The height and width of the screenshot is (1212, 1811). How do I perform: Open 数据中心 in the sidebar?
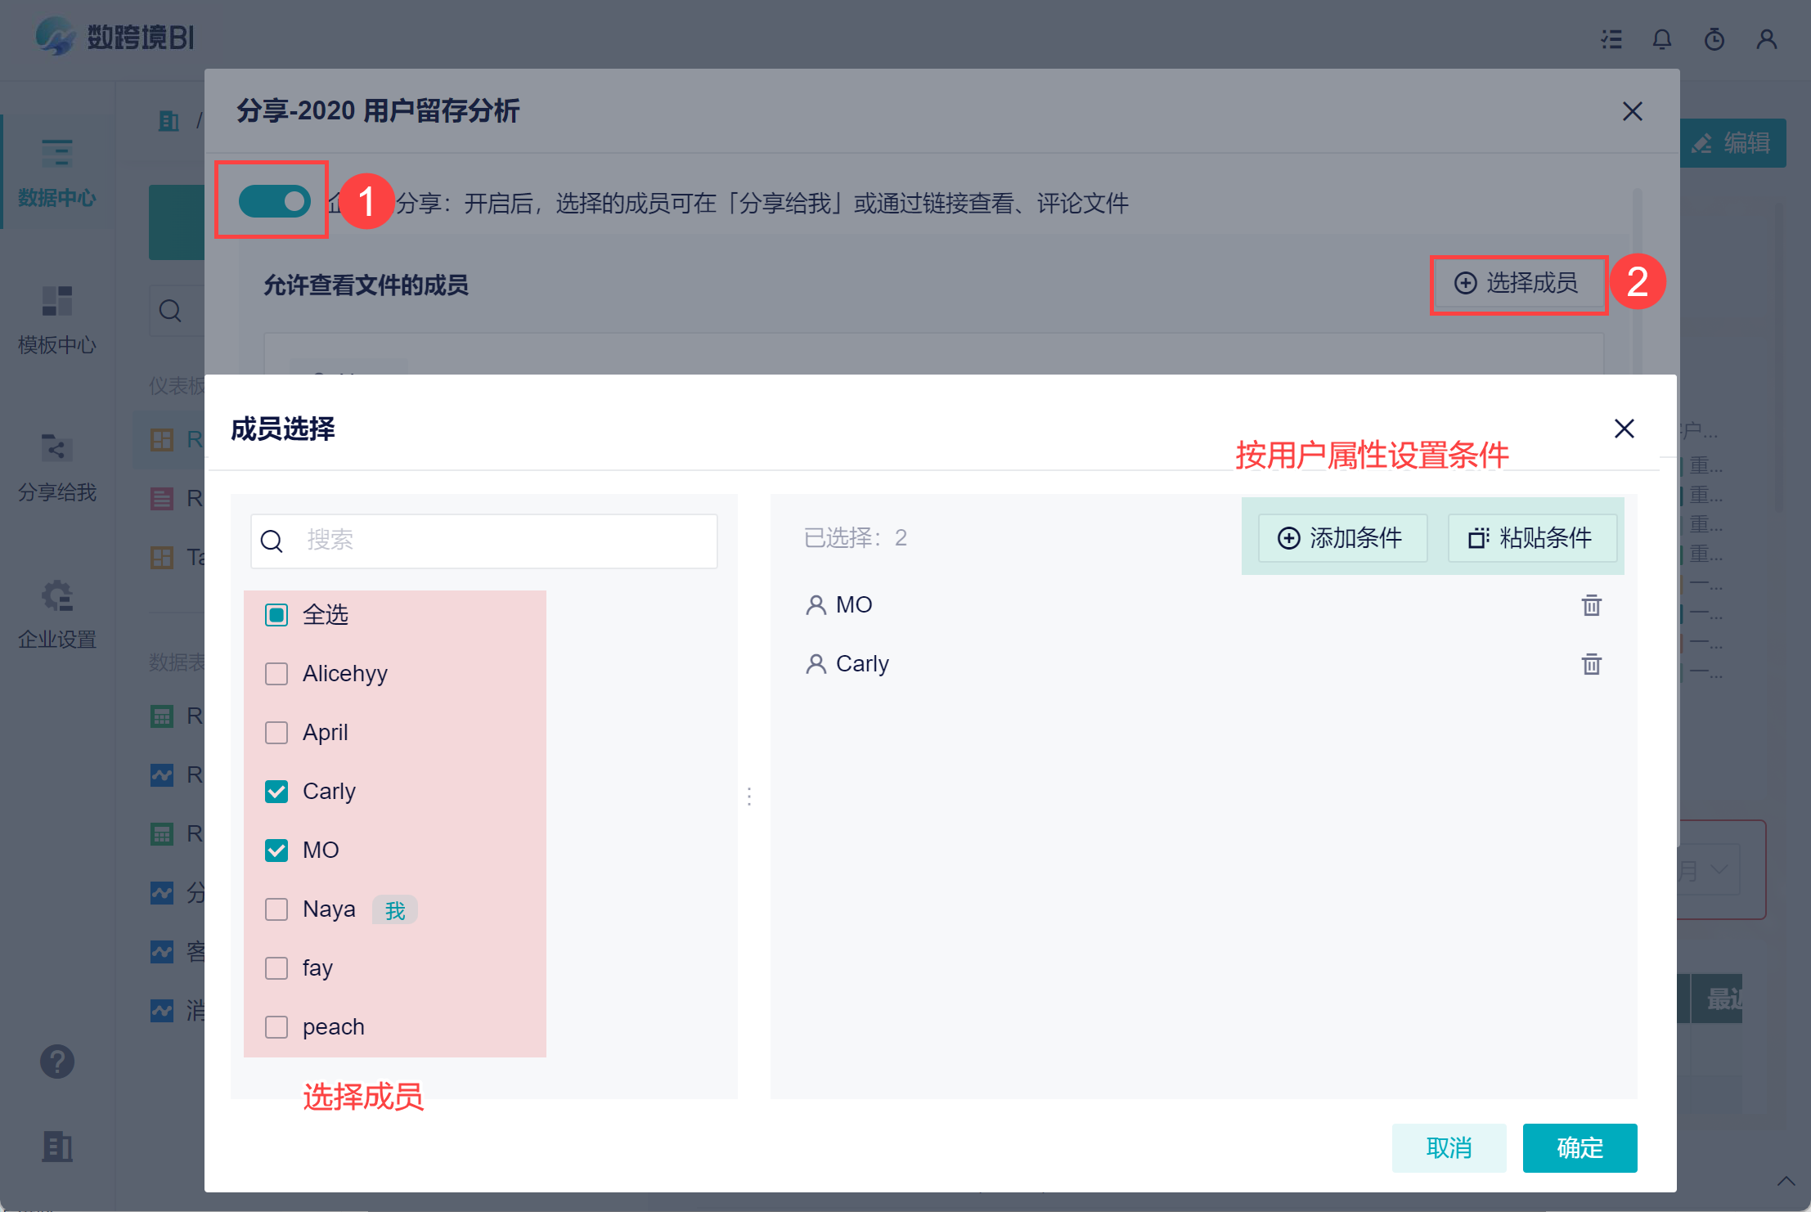click(57, 172)
